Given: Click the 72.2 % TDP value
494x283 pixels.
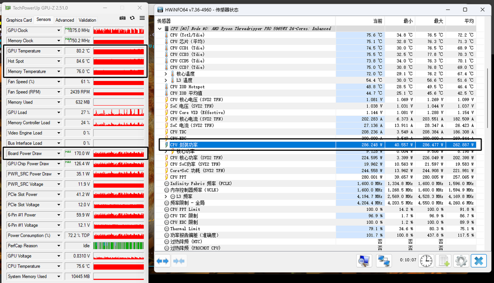Looking at the screenshot, I should point(77,235).
